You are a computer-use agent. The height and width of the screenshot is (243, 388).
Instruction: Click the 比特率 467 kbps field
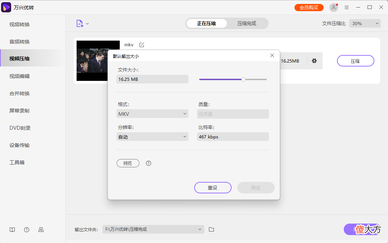pyautogui.click(x=233, y=137)
